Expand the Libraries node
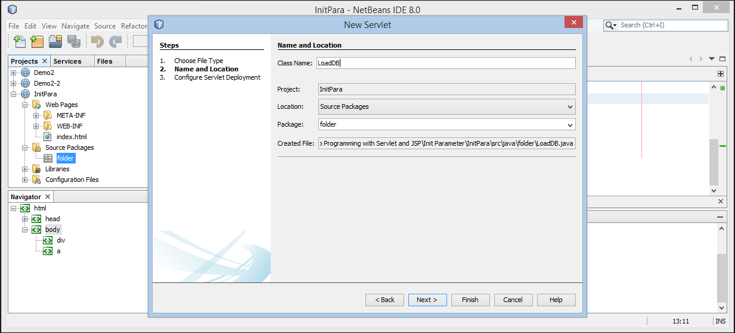Viewport: 735px width, 333px height. 25,169
